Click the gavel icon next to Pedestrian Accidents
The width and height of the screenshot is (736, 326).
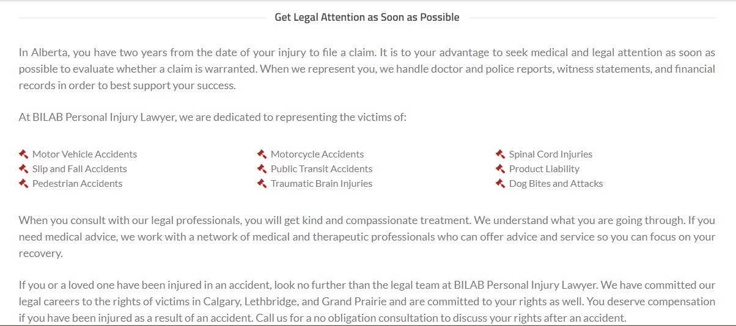tap(24, 183)
